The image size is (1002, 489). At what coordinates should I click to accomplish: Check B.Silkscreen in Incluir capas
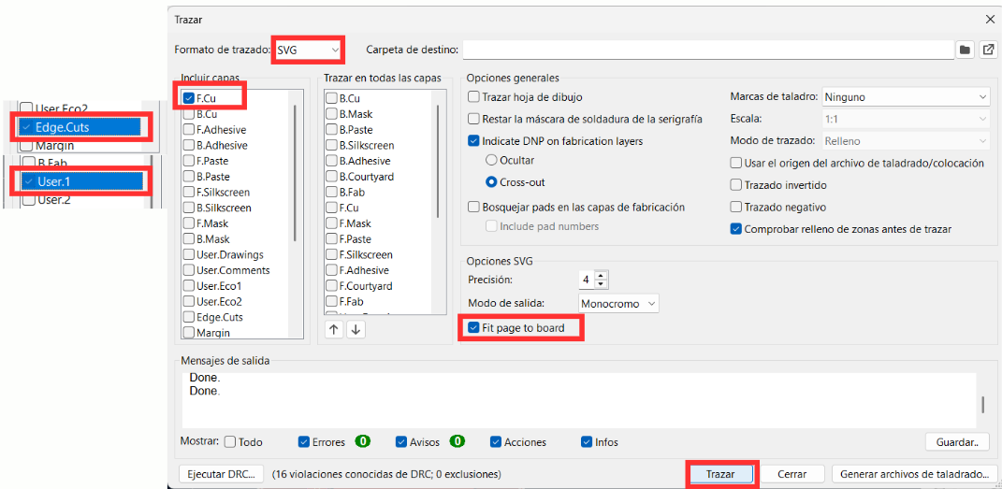click(x=189, y=209)
